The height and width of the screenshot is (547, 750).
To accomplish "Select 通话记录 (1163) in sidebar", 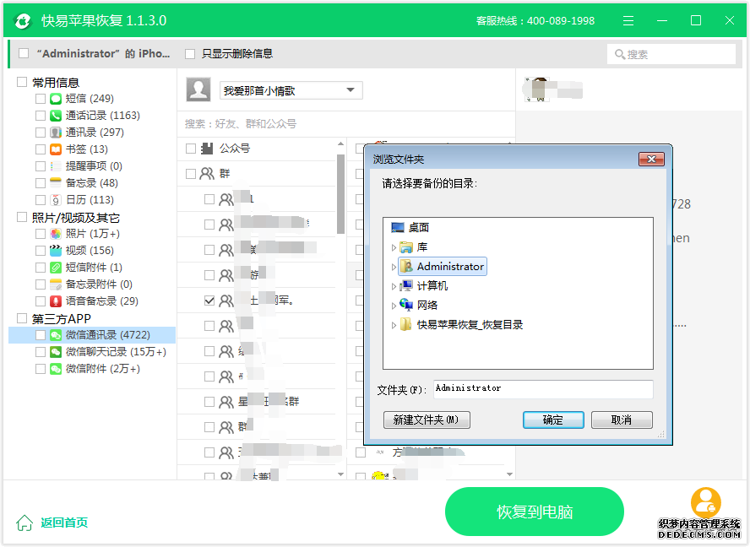I will 102,116.
